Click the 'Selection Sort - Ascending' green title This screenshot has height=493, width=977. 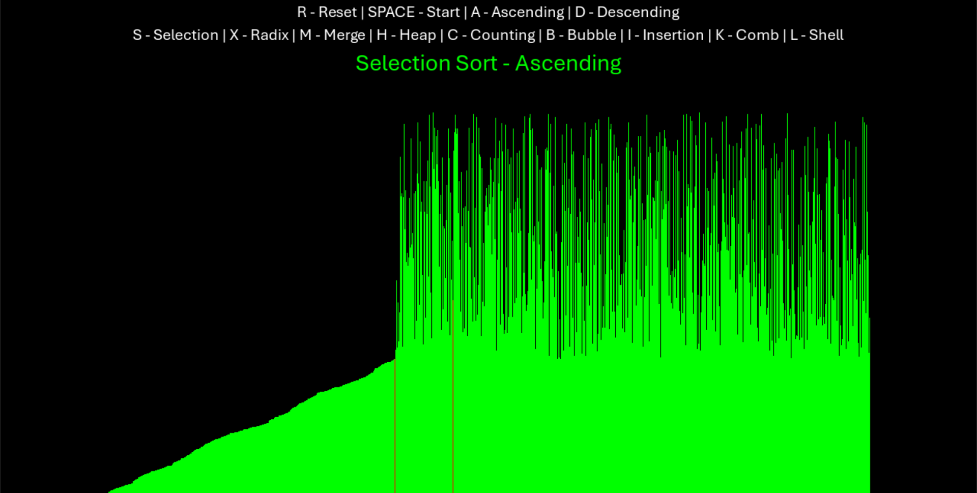489,64
